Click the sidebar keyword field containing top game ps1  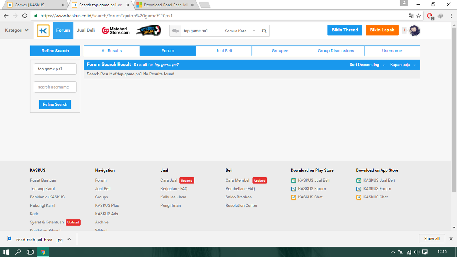(55, 69)
